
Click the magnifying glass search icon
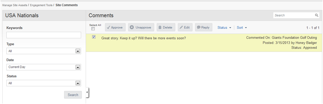tap(317, 15)
